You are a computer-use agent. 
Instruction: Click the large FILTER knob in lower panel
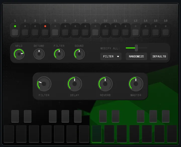point(44,84)
